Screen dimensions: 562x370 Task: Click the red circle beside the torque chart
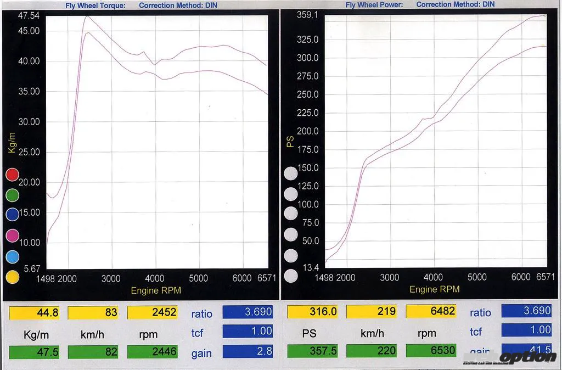pos(12,175)
